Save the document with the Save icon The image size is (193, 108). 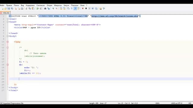click(9, 9)
